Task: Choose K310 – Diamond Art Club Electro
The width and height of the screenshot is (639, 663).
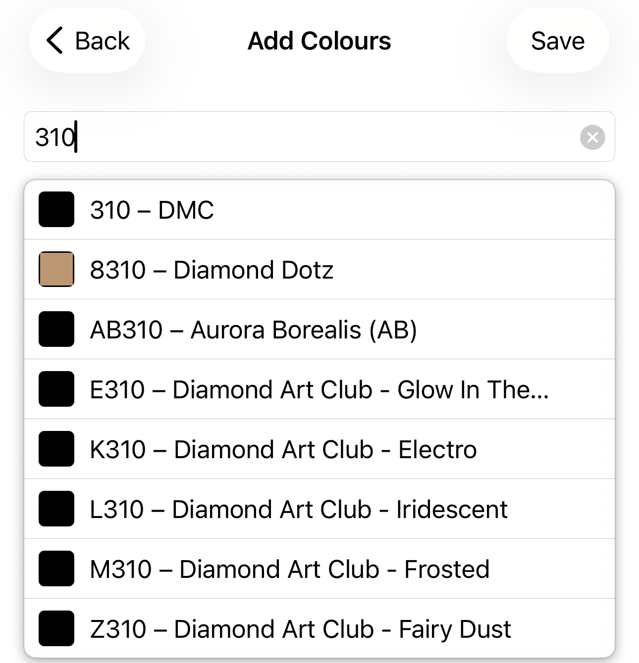Action: tap(283, 449)
